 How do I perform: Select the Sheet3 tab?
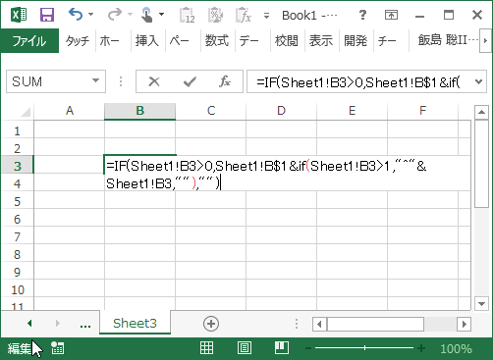(135, 323)
